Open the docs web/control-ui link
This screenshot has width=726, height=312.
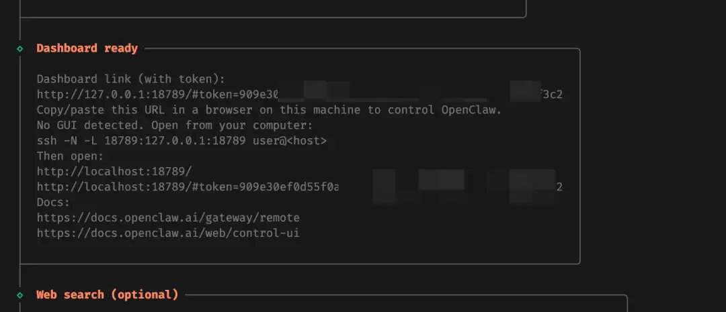click(168, 233)
